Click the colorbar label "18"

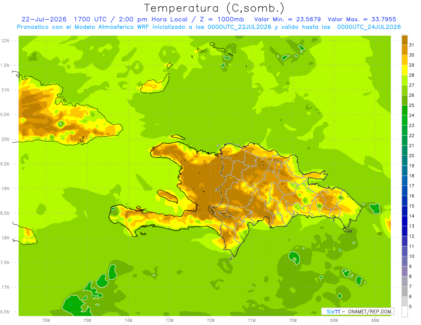click(412, 176)
